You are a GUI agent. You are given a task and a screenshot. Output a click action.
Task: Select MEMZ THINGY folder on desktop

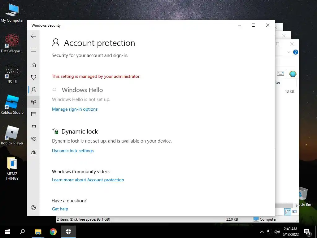click(12, 168)
